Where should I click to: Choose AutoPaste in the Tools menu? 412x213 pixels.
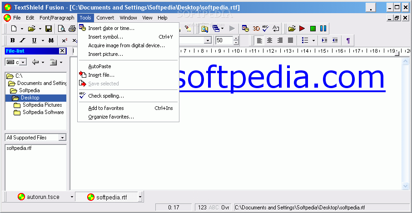pos(128,66)
